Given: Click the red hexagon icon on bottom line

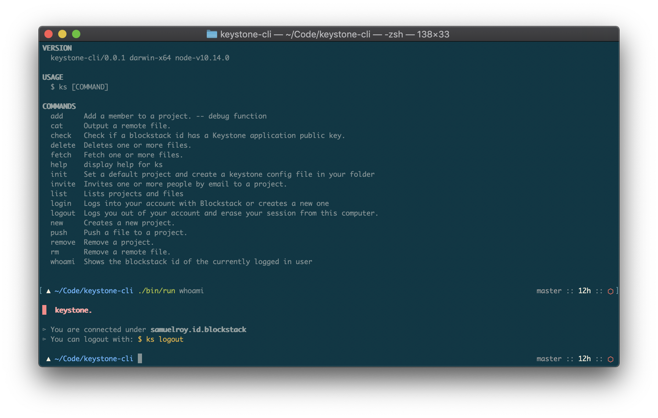Looking at the screenshot, I should [611, 359].
